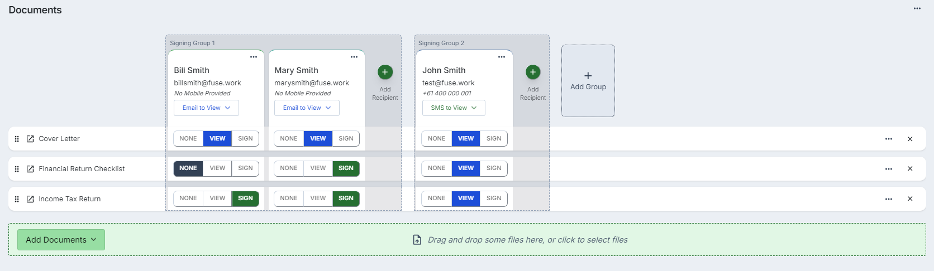Screen dimensions: 934x271
Task: Expand Bill Smith's Email to View dropdown
Action: pyautogui.click(x=206, y=108)
